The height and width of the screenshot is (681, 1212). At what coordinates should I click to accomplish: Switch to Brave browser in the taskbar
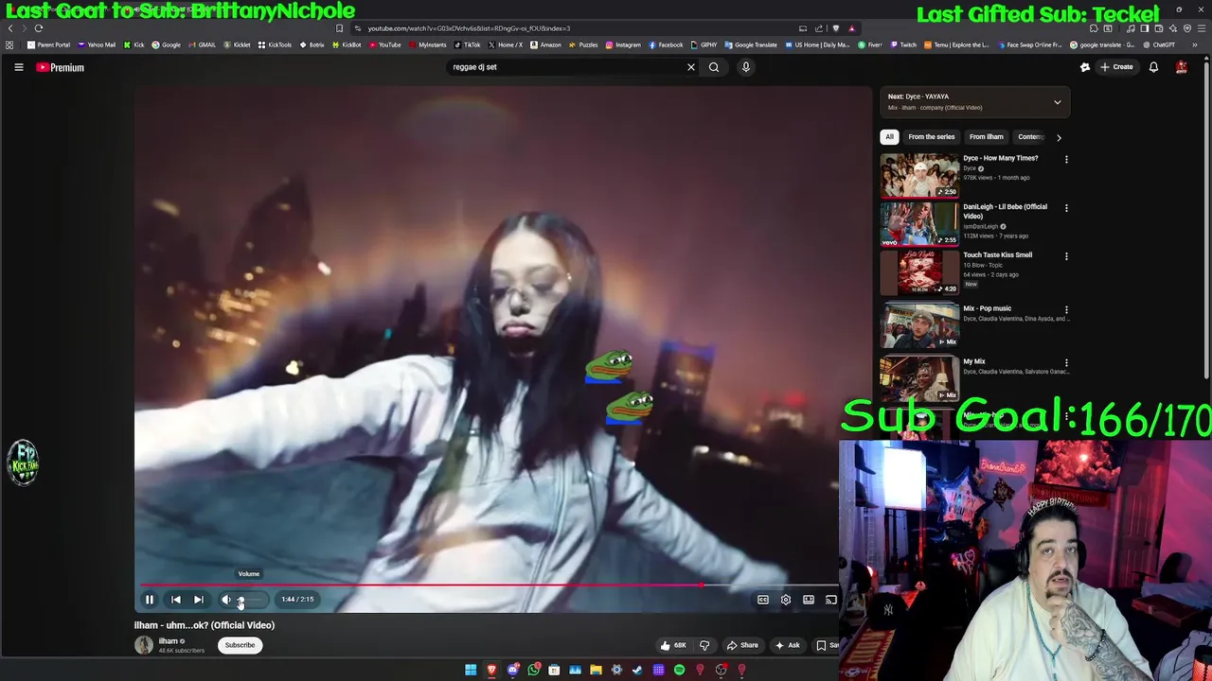(491, 670)
